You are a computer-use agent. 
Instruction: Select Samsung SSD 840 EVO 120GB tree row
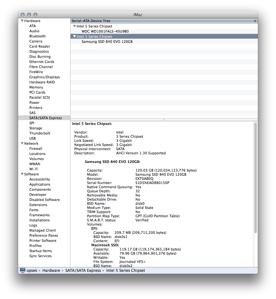(164, 42)
